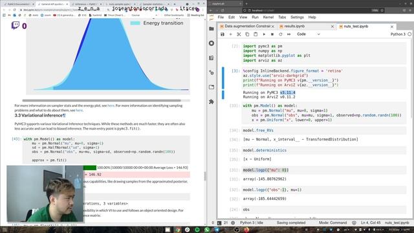The width and height of the screenshot is (414, 233).
Task: Open Other bookmarks folder in left browser
Action: [x=174, y=16]
